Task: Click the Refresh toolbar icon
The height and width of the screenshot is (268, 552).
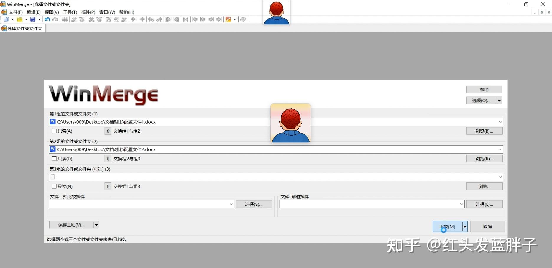Action: coord(243,19)
